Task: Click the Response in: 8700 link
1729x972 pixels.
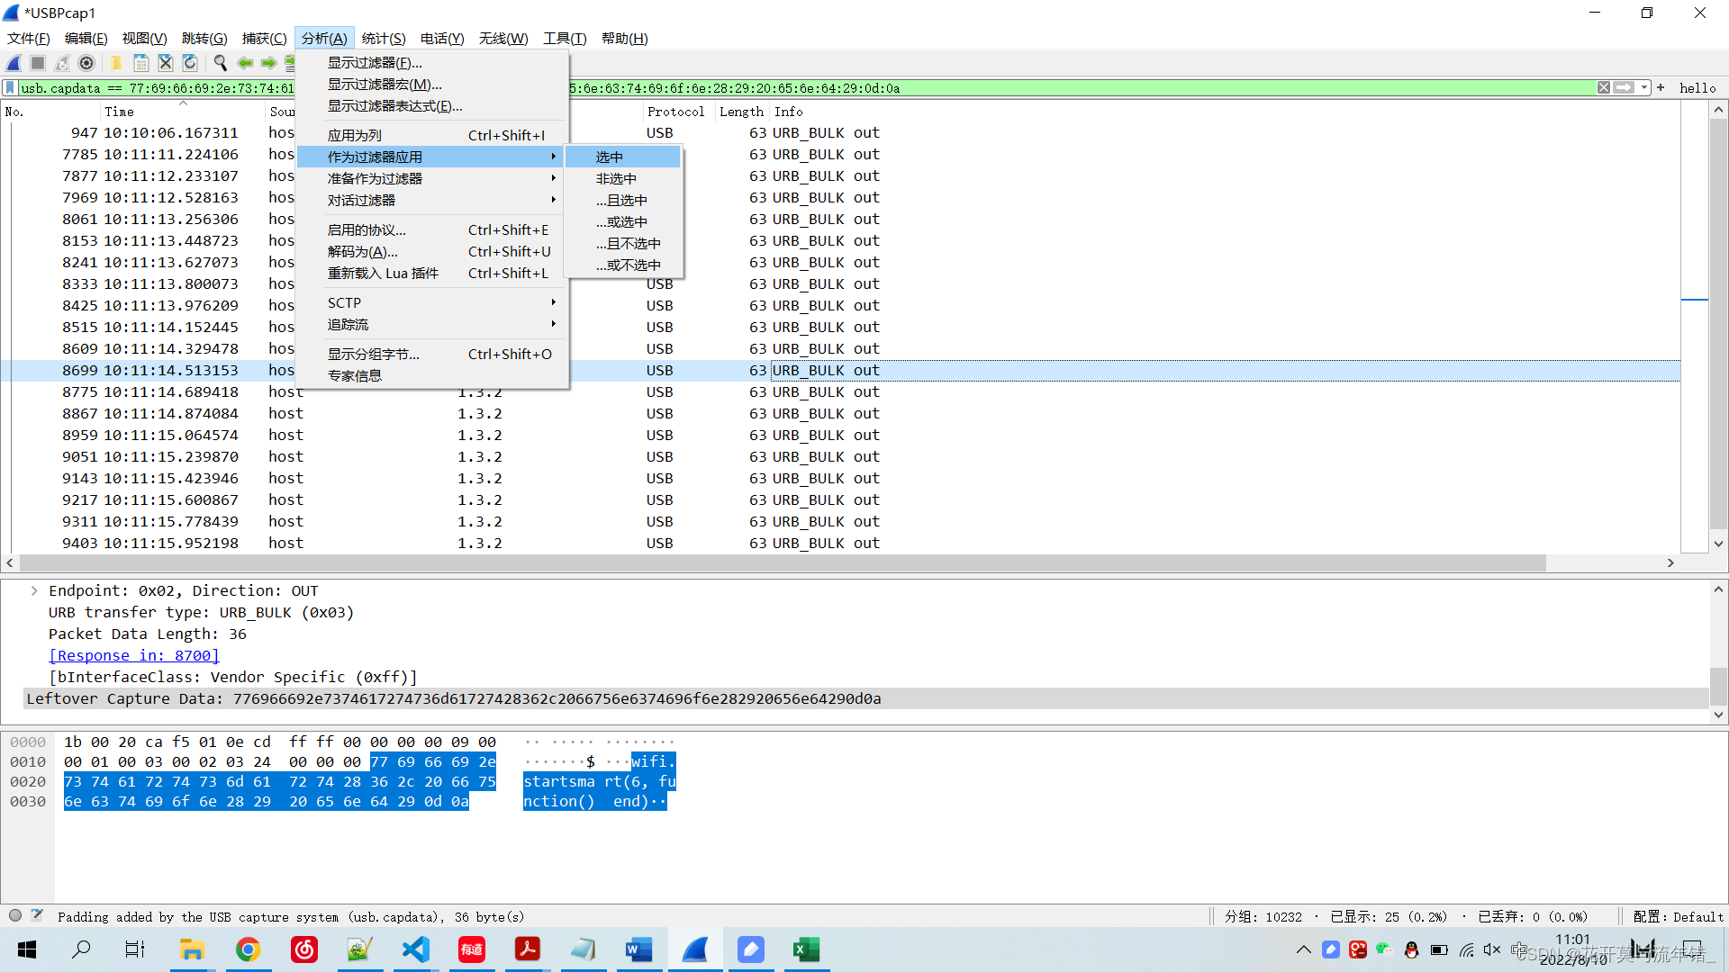Action: pos(134,656)
